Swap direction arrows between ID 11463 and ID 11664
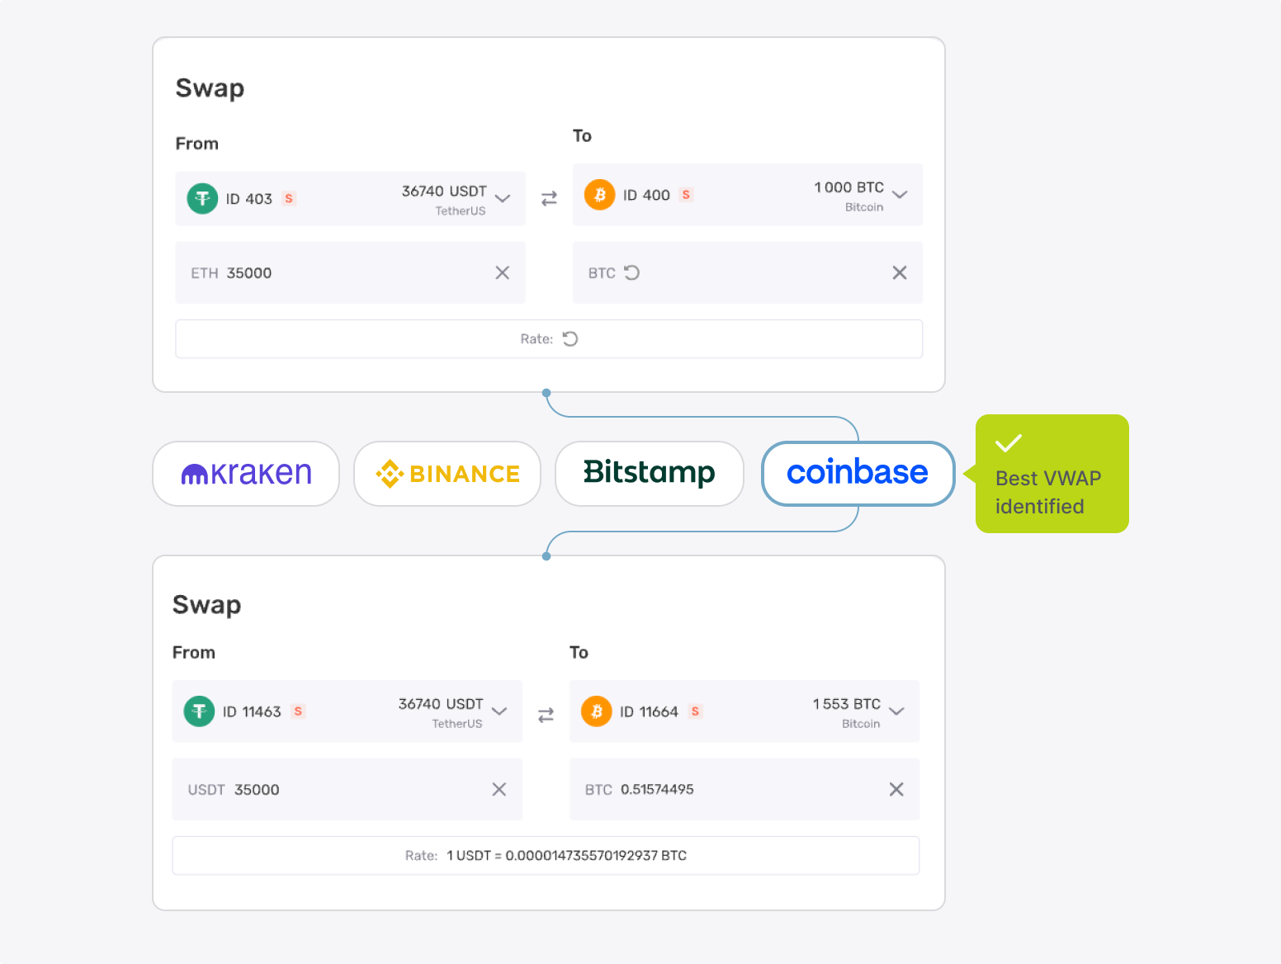1281x964 pixels. coord(546,715)
